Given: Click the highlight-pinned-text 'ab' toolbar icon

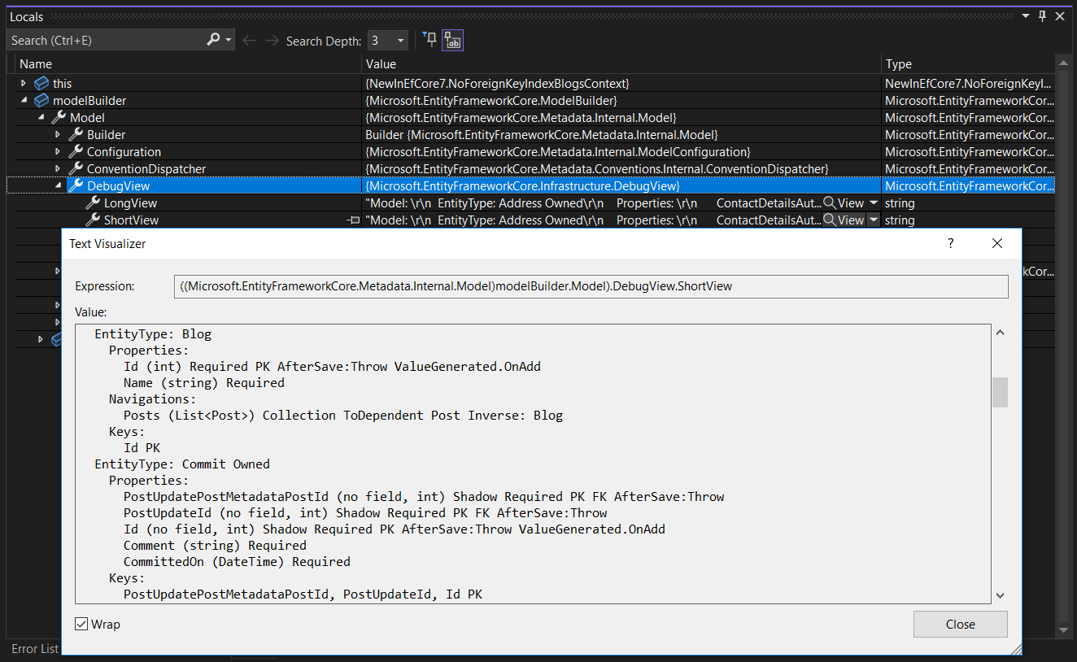Looking at the screenshot, I should pyautogui.click(x=452, y=39).
